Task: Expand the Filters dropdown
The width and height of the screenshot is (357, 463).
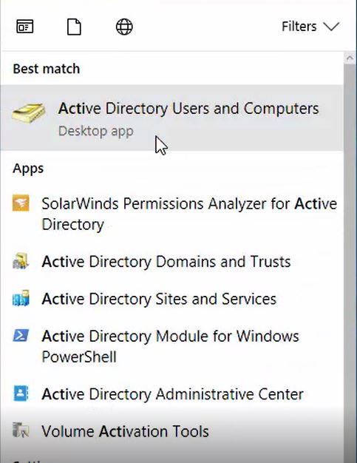Action: [310, 27]
